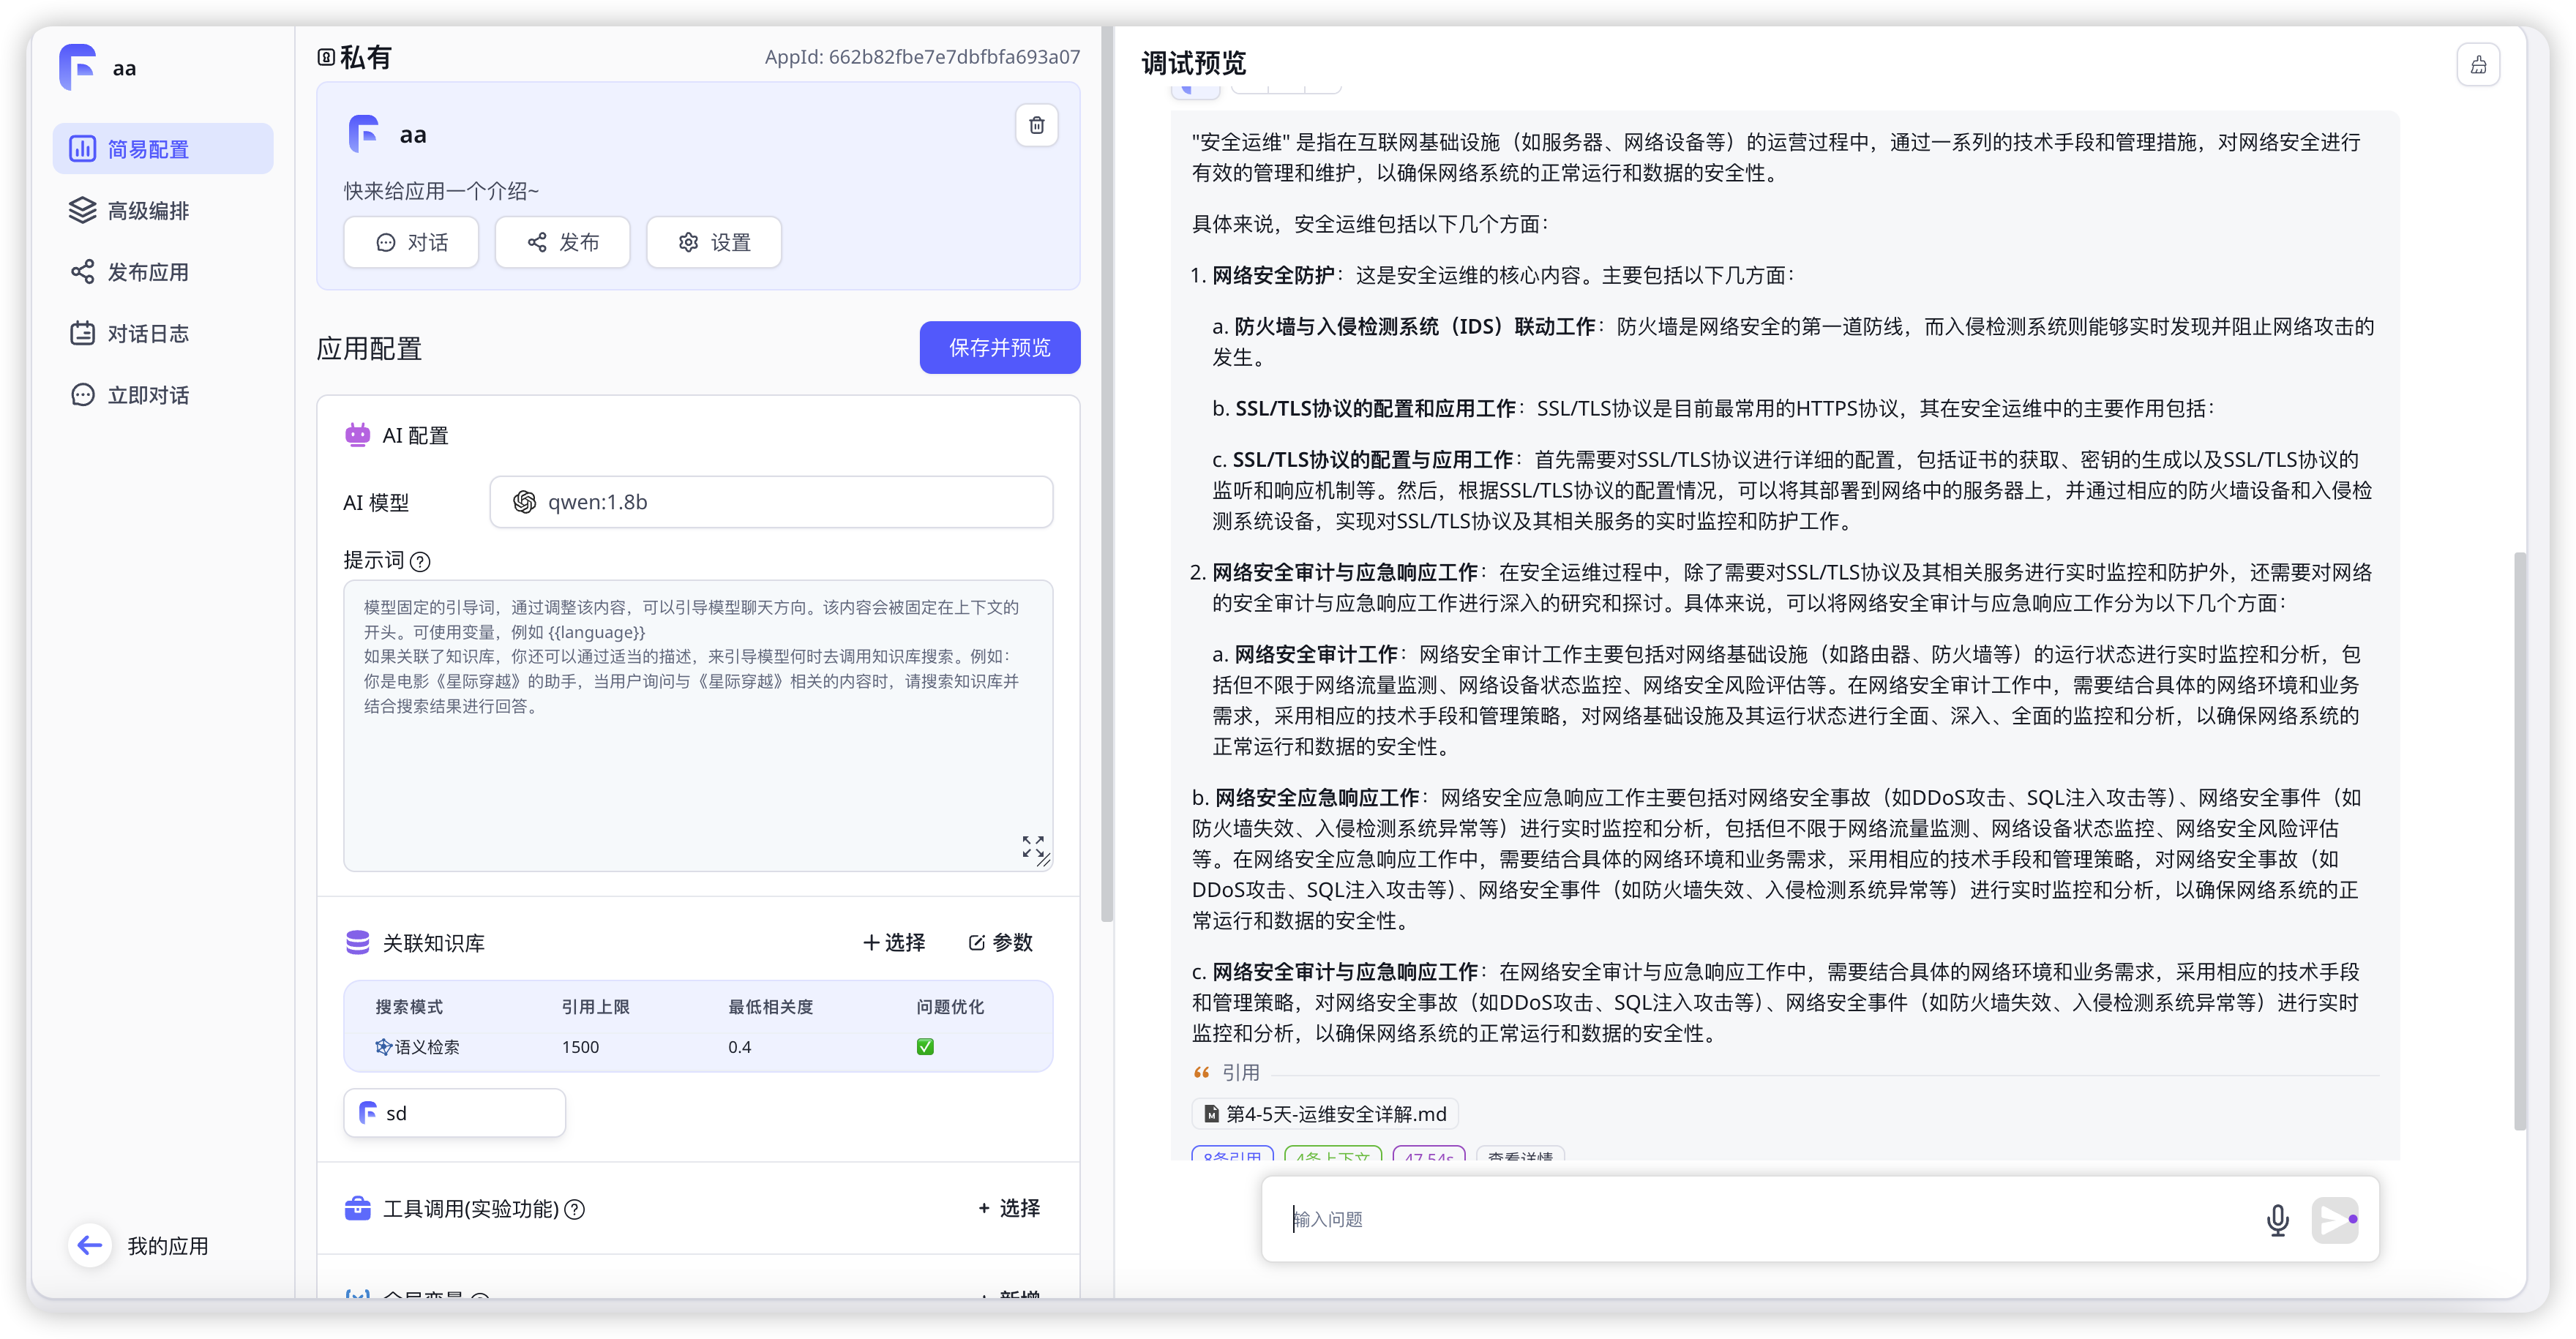Viewport: 2576px width, 1339px height.
Task: Click the green 问题优化 checkmark
Action: [x=925, y=1046]
